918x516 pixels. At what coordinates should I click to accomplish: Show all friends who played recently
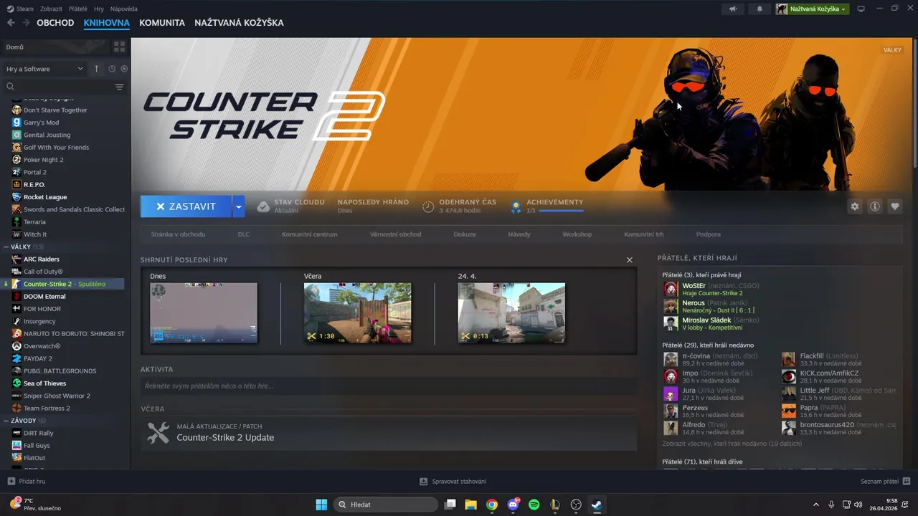(732, 444)
